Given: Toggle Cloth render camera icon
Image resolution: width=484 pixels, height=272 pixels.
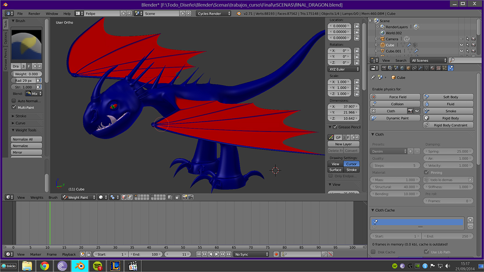Looking at the screenshot, I should pyautogui.click(x=411, y=111).
